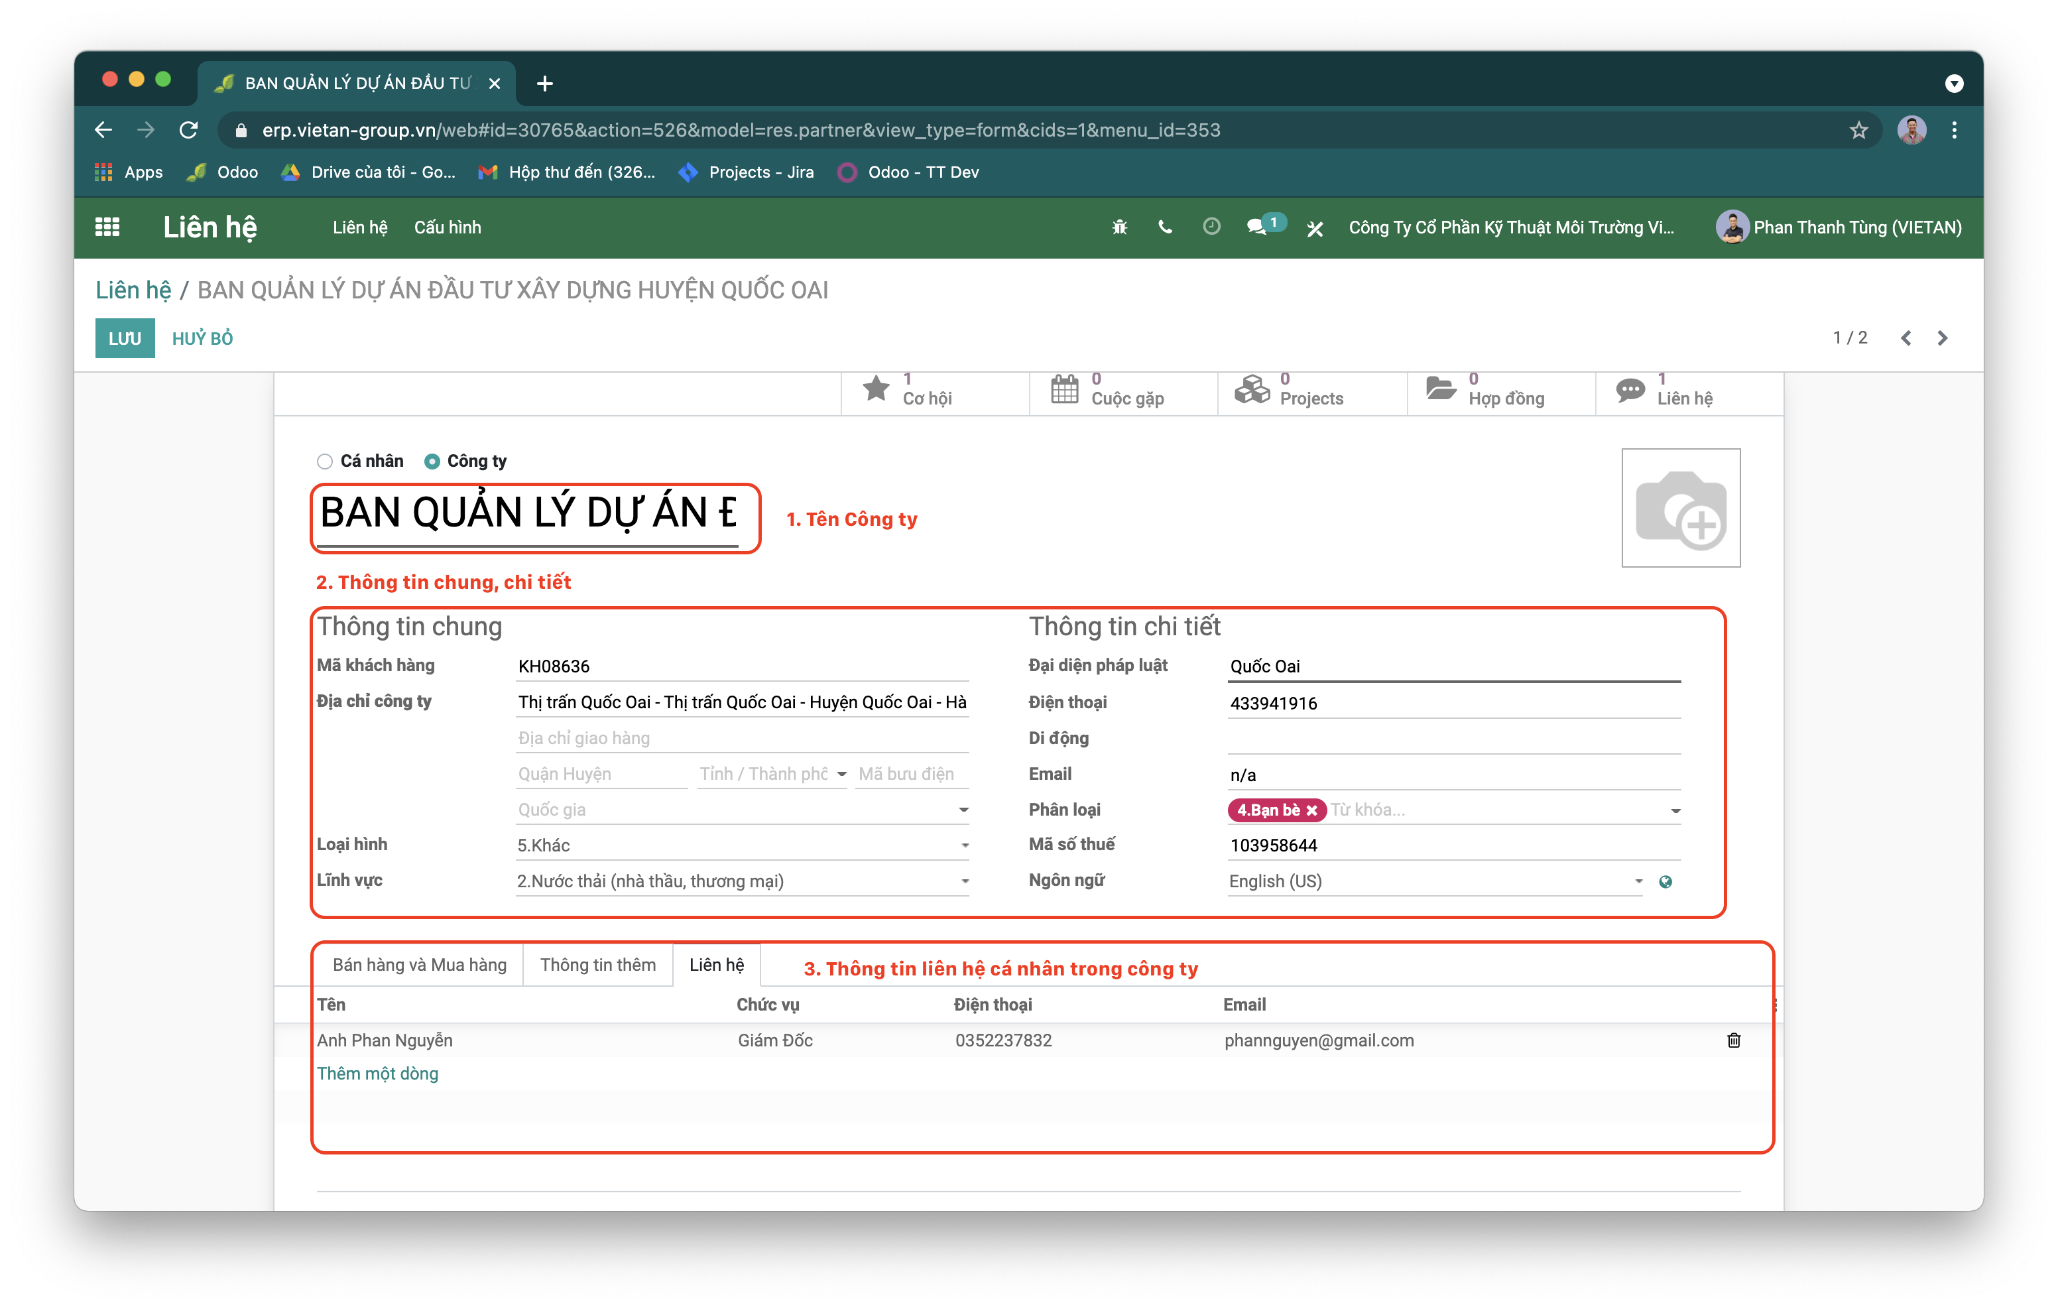Switch to the Thông tin thêm tab
The width and height of the screenshot is (2058, 1309).
click(x=597, y=964)
